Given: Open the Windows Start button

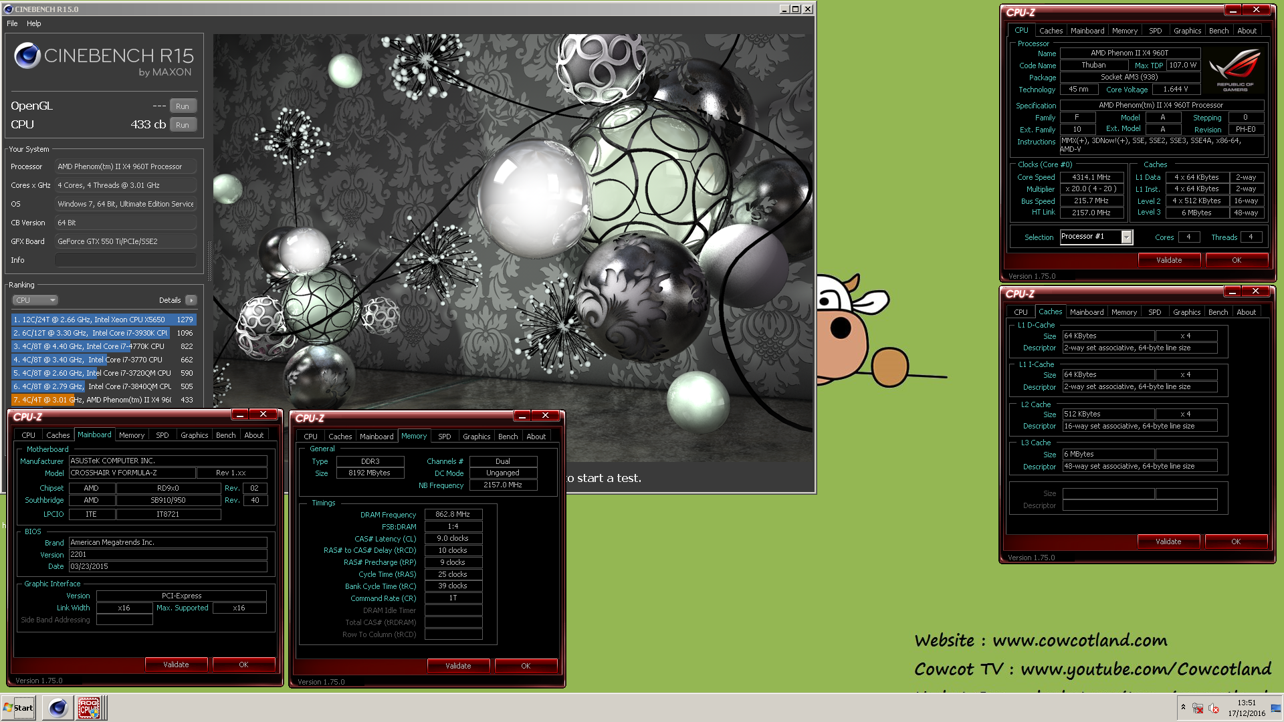Looking at the screenshot, I should click(x=19, y=708).
